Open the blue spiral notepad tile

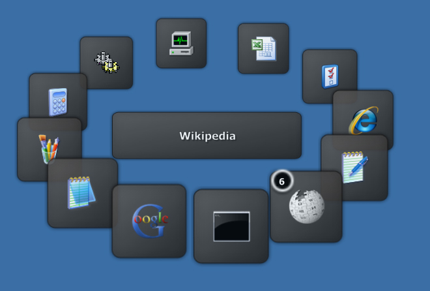click(83, 192)
